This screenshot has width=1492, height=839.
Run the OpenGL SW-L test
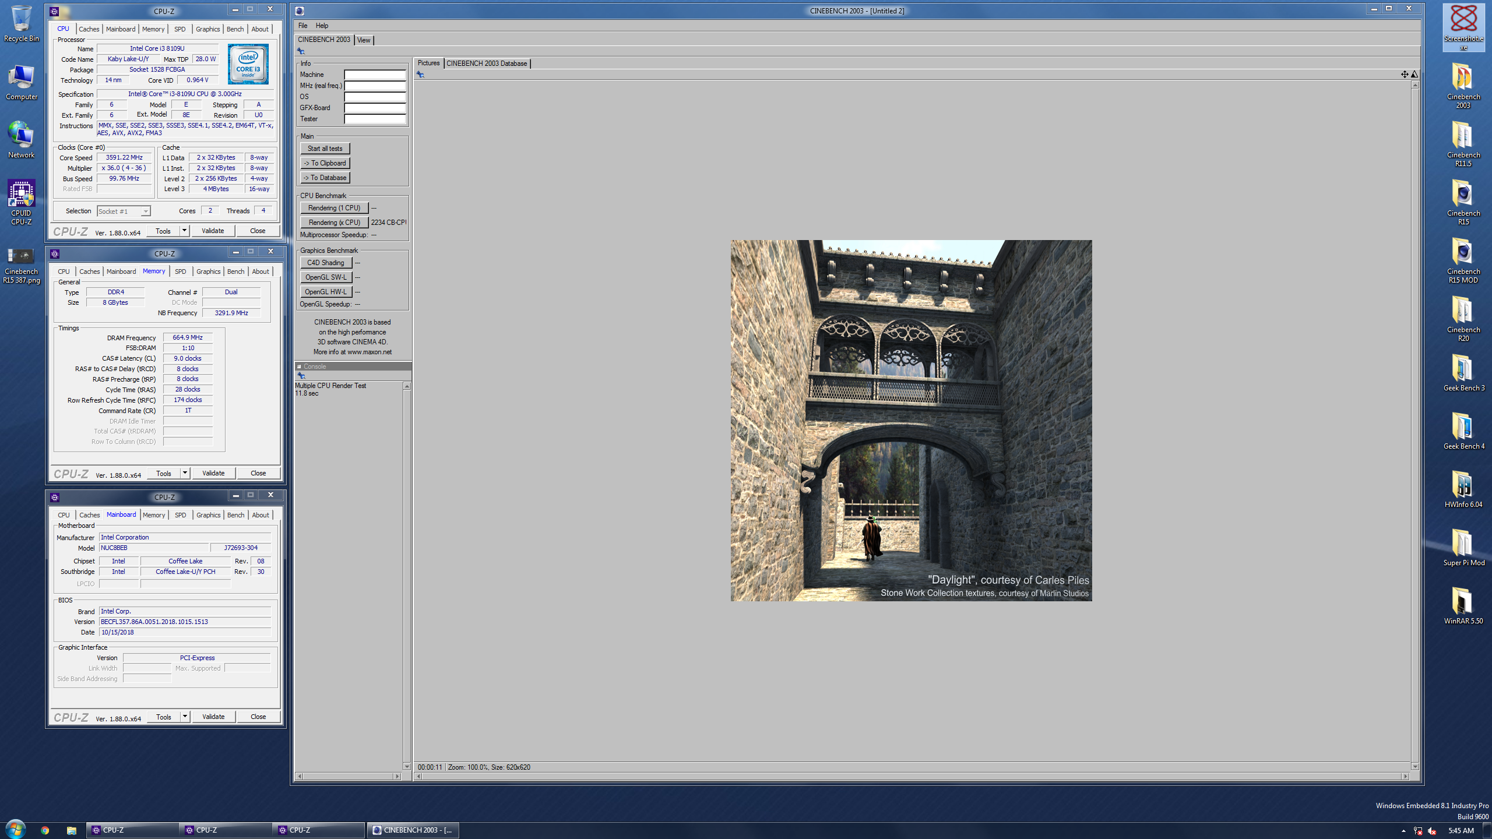(x=326, y=277)
